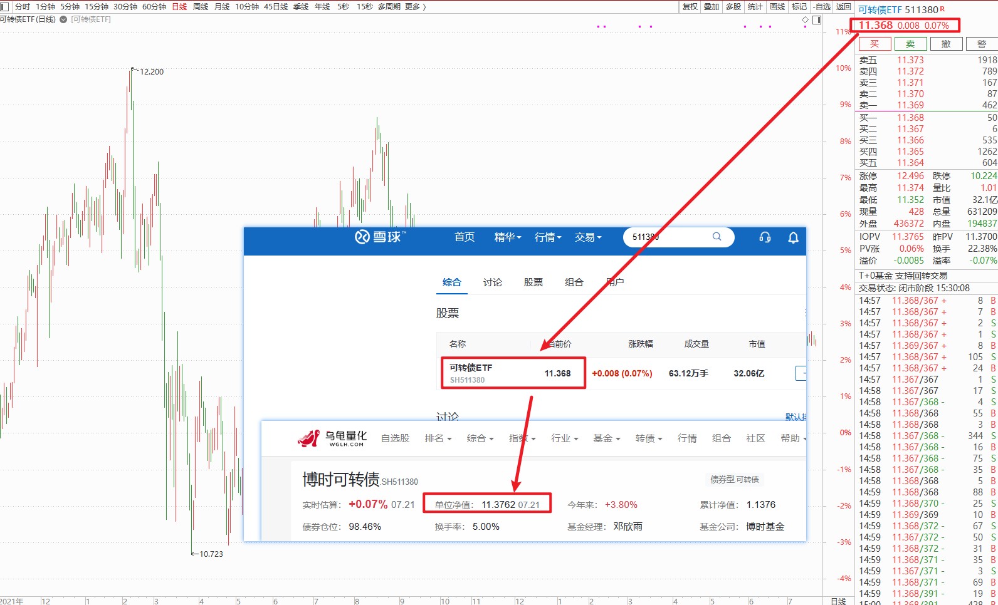998x605 pixels.
Task: Select the 讨论 search results tab
Action: 493,282
